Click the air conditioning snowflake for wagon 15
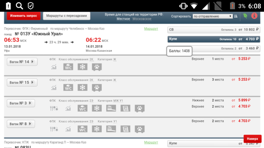The height and width of the screenshot is (148, 264). [83, 88]
